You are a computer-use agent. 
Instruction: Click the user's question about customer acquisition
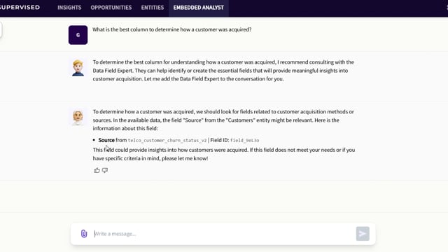pos(172,29)
